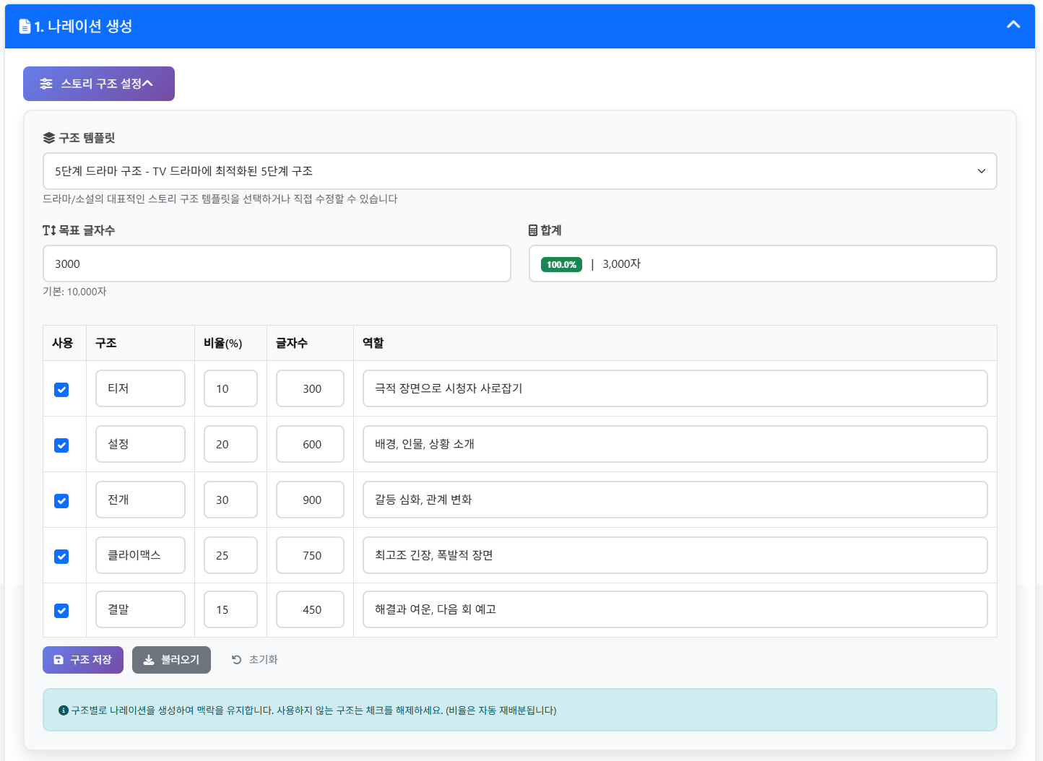Open the 구조 템플릿 dropdown

point(520,171)
